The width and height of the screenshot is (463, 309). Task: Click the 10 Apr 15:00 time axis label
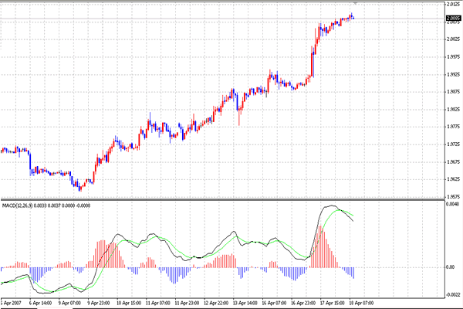pyautogui.click(x=128, y=303)
